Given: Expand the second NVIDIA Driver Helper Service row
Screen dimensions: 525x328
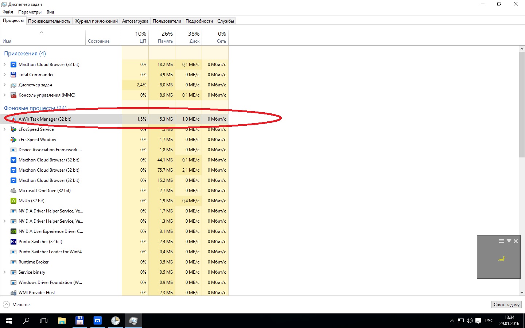Looking at the screenshot, I should (5, 221).
